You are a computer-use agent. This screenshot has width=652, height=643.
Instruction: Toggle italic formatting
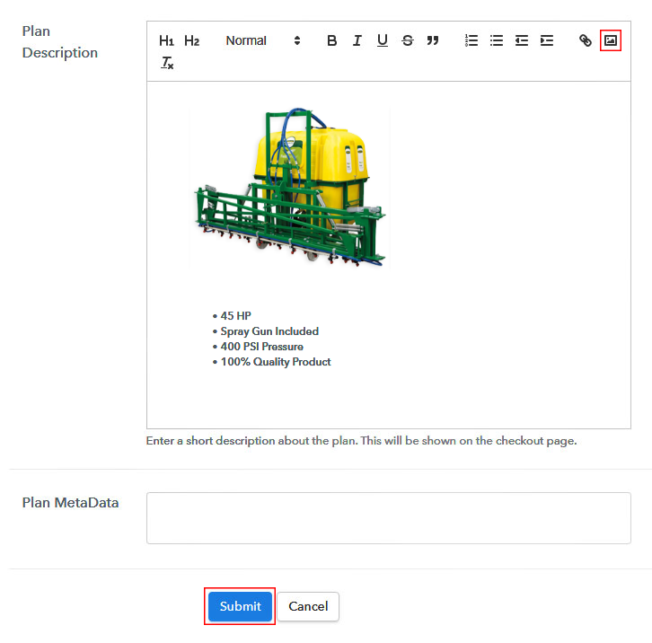(x=357, y=40)
